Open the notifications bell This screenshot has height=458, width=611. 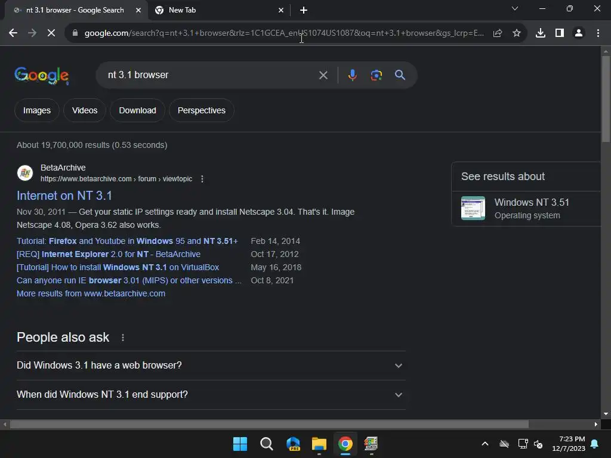click(x=595, y=444)
